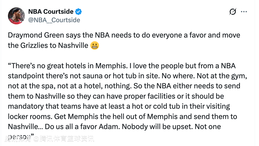Open the three-dot More options menu

244,12
